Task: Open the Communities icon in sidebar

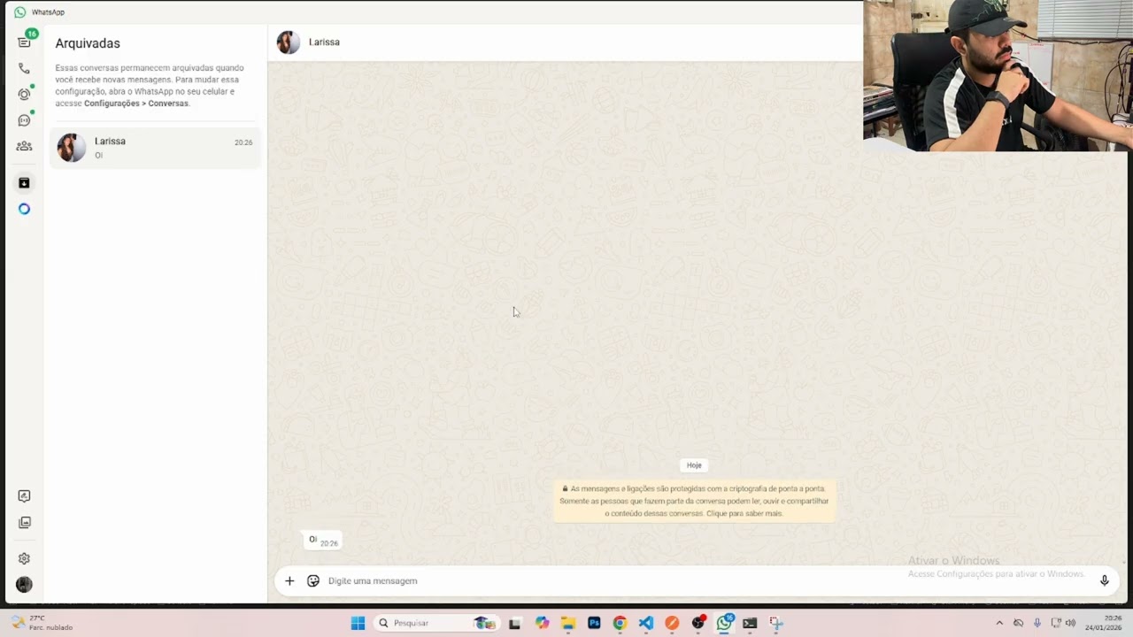Action: coord(24,146)
